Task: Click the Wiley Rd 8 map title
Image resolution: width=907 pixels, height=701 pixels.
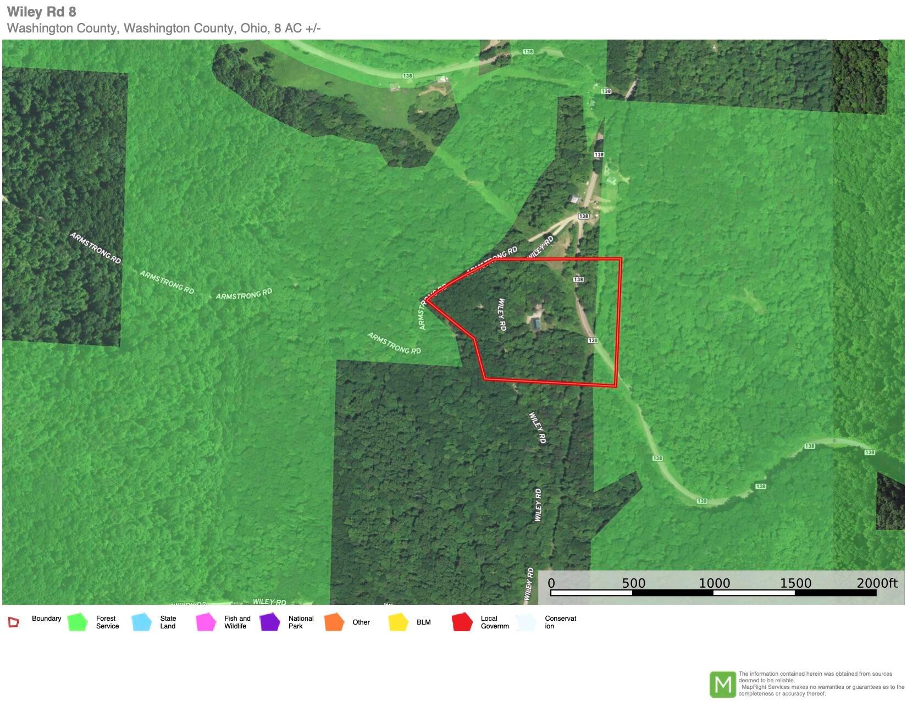Action: [42, 12]
